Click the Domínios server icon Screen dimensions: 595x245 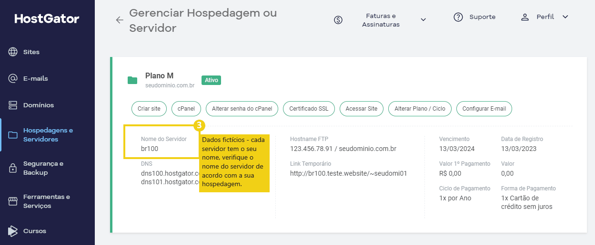click(x=13, y=105)
